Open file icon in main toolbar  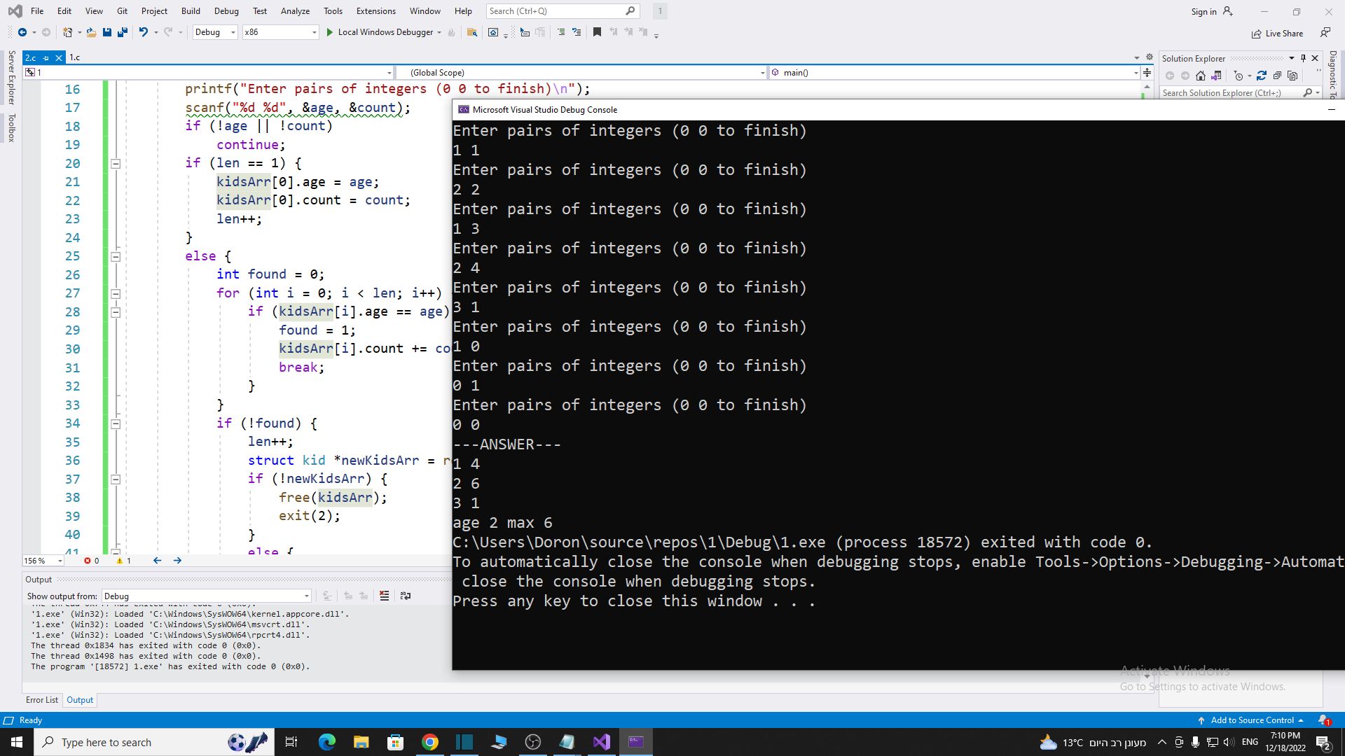(x=91, y=32)
